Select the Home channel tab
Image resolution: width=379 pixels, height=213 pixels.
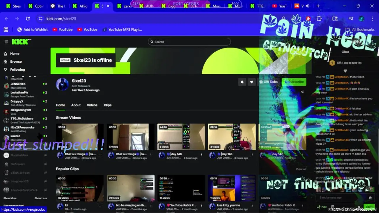click(60, 105)
